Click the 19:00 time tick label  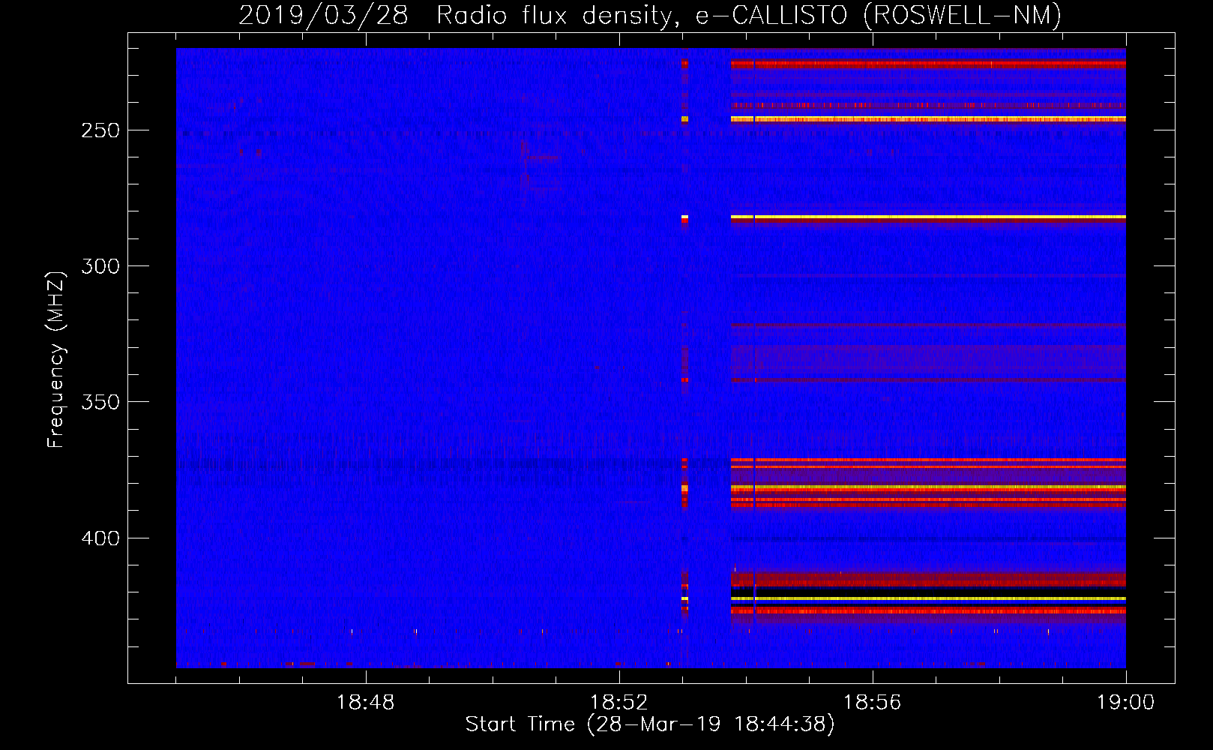[1125, 703]
